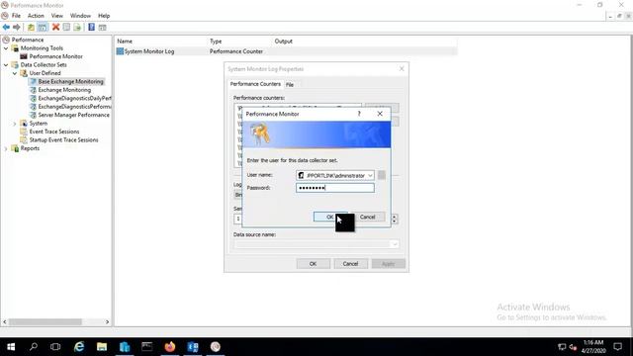Open the File menu

pyautogui.click(x=16, y=16)
